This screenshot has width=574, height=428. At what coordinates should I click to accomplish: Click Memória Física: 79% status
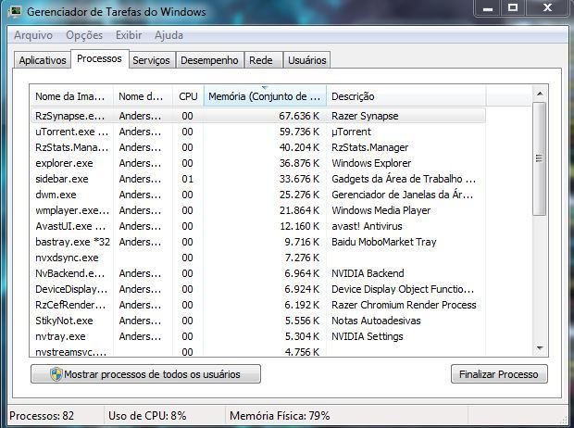pos(280,416)
